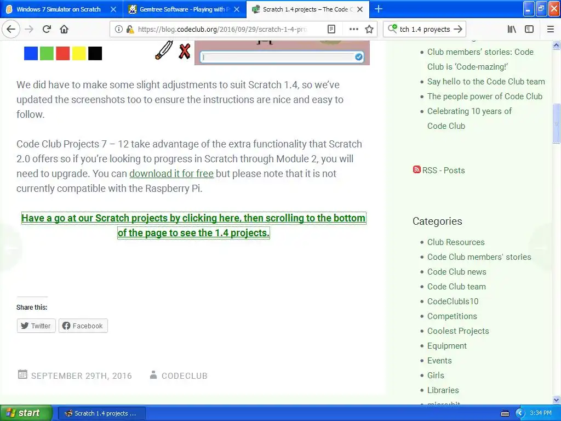The height and width of the screenshot is (421, 561).
Task: Click the Windows start button
Action: pyautogui.click(x=26, y=413)
